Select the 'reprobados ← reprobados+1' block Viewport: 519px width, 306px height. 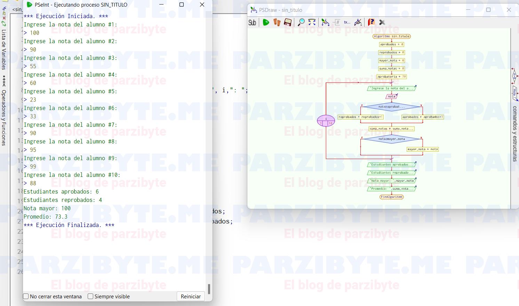[x=360, y=117]
